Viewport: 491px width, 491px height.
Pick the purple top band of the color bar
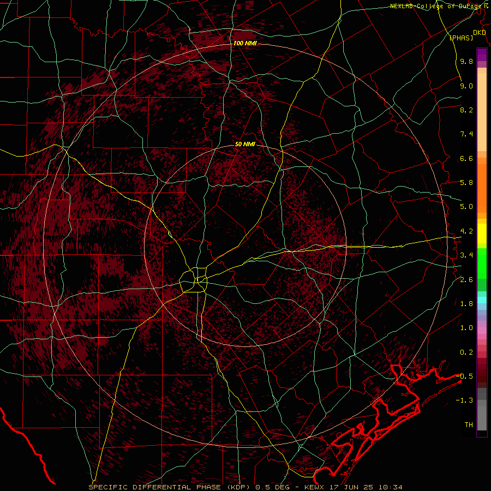482,55
